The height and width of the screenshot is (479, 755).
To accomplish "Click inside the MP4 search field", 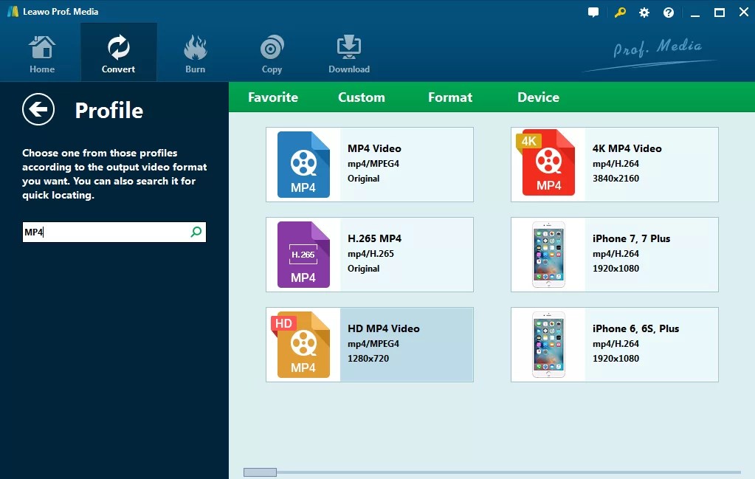I will (111, 232).
